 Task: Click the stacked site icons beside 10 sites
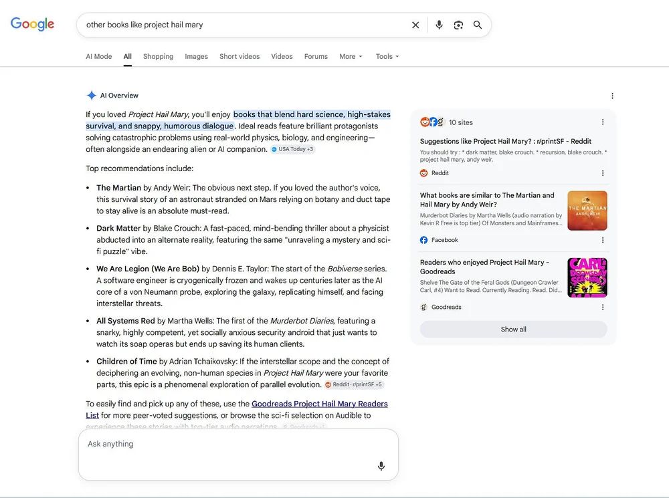[x=432, y=122]
